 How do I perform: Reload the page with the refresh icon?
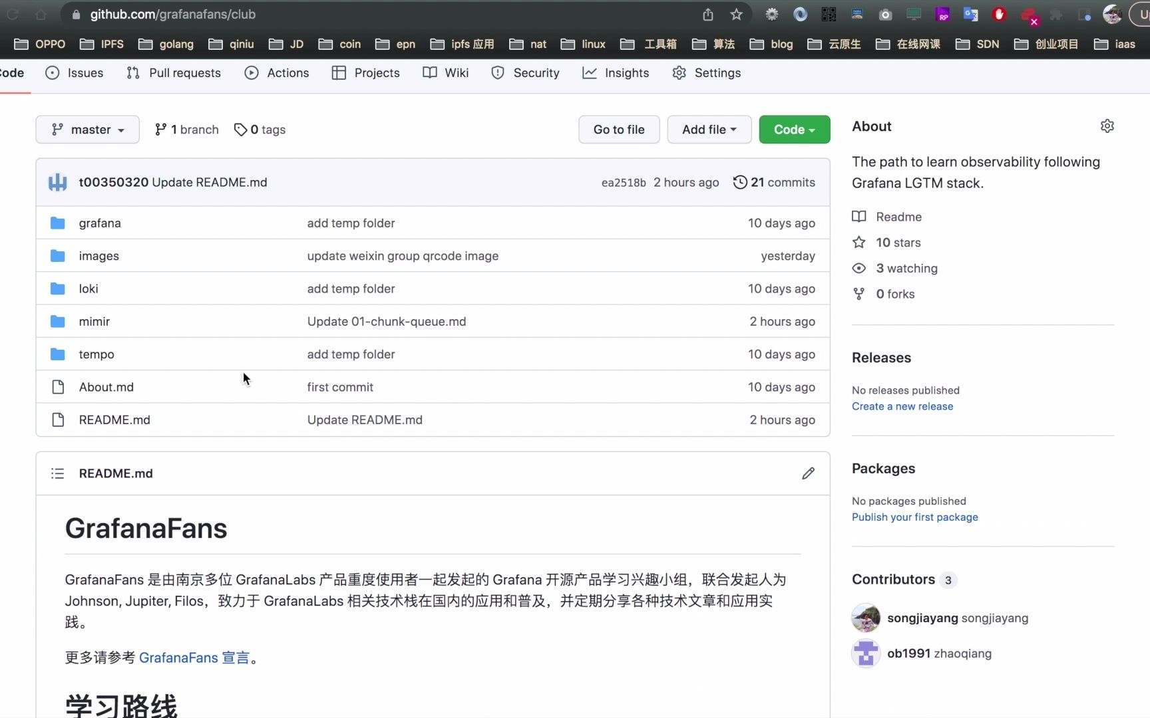(12, 15)
